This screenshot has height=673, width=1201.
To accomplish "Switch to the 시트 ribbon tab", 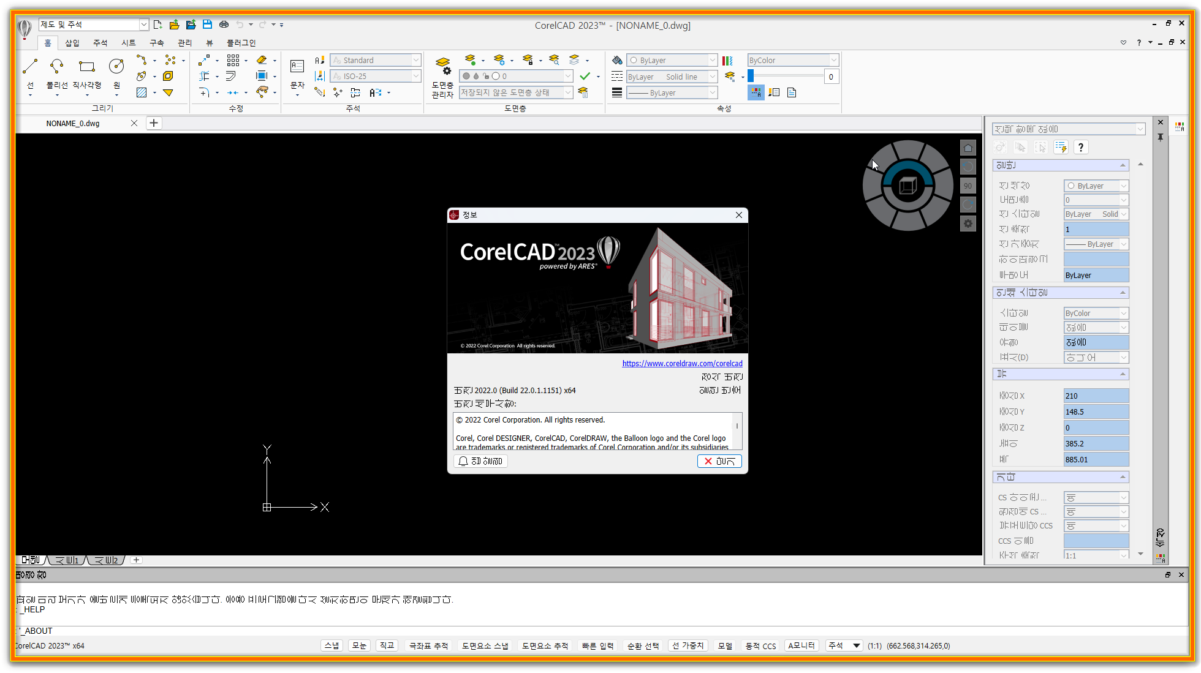I will (128, 42).
